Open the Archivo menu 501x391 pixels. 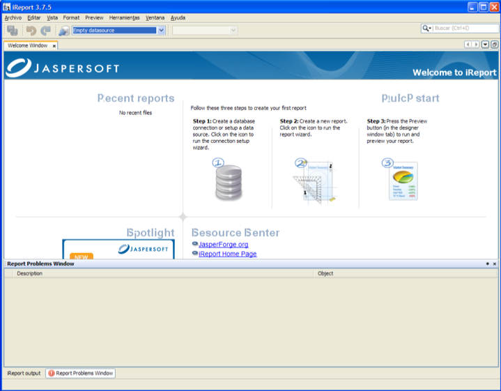tap(13, 18)
